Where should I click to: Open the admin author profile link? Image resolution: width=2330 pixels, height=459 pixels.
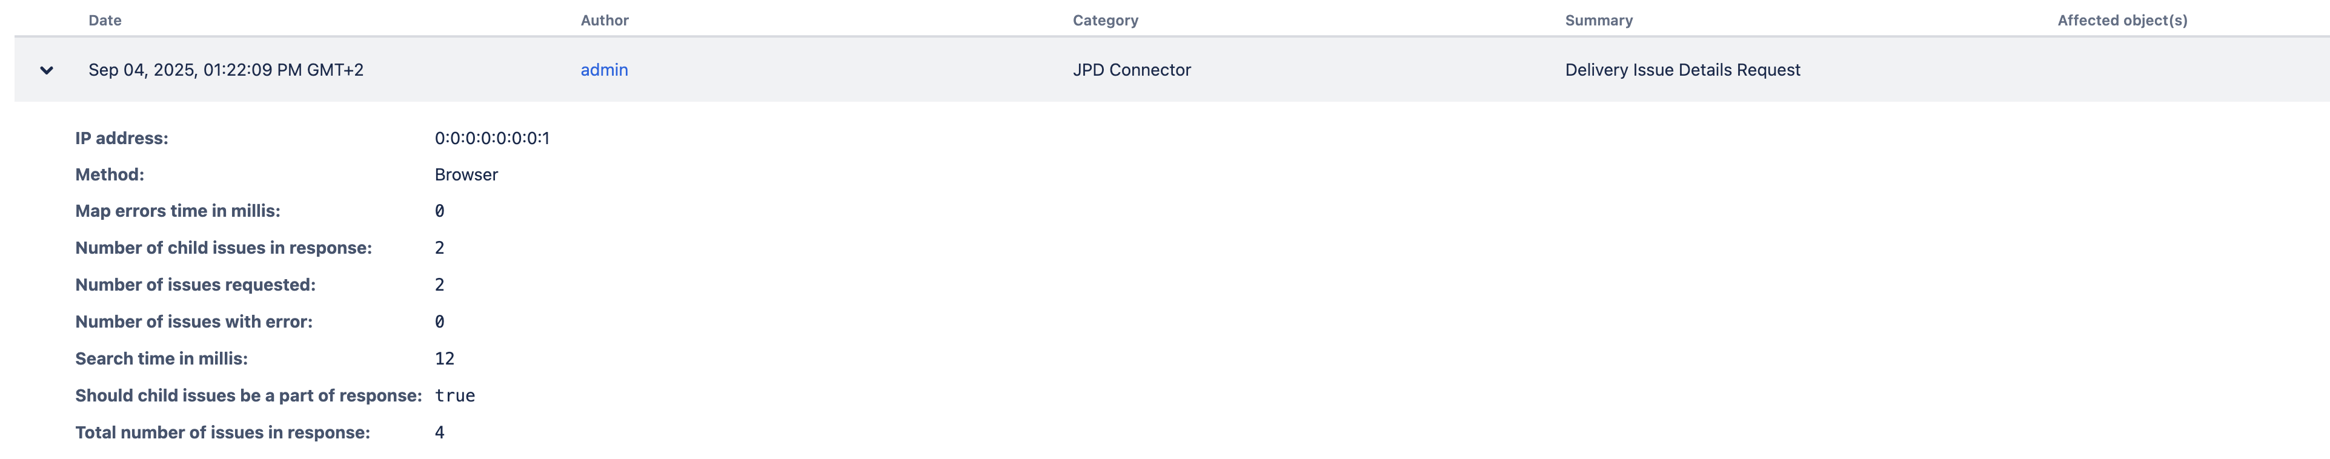603,70
